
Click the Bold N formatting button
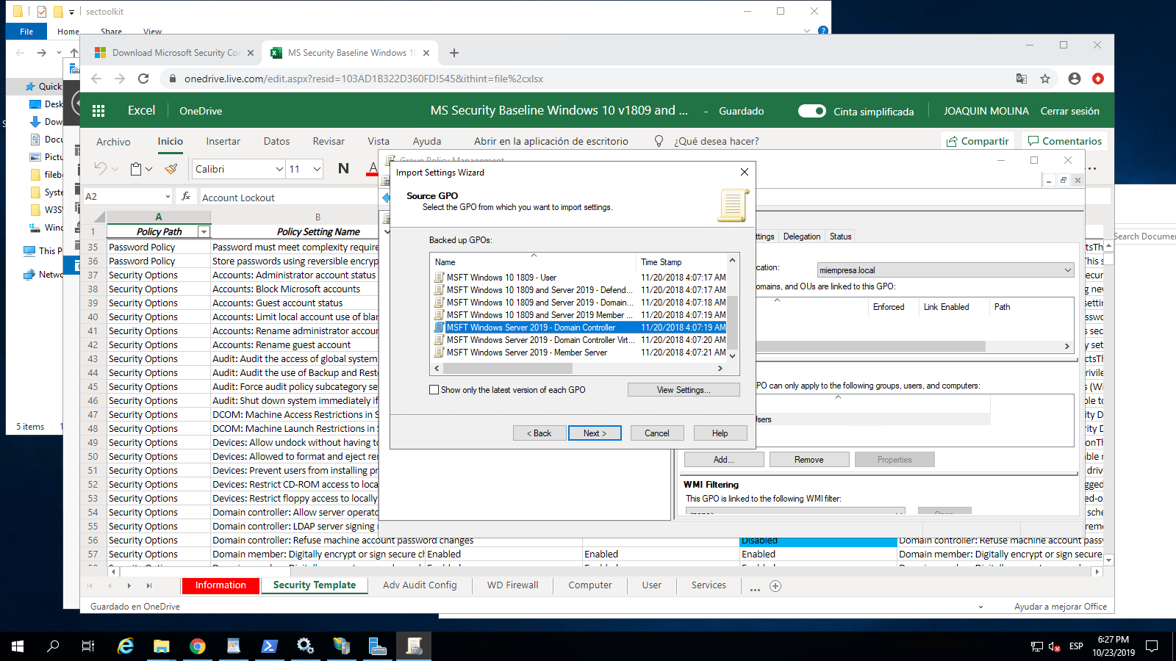[343, 169]
